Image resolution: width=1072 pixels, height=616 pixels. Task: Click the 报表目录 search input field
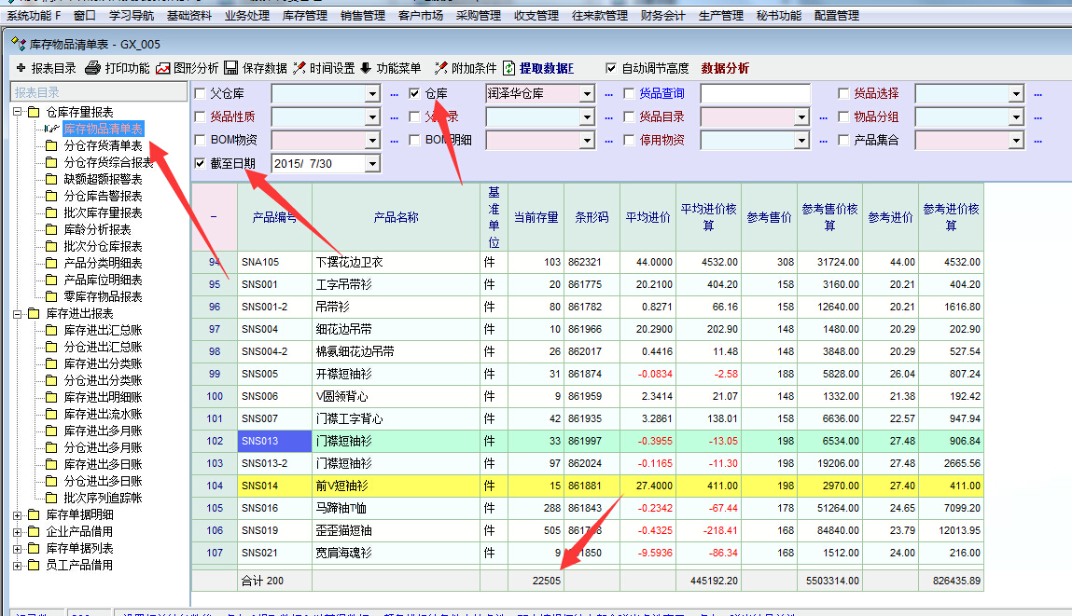[x=98, y=92]
